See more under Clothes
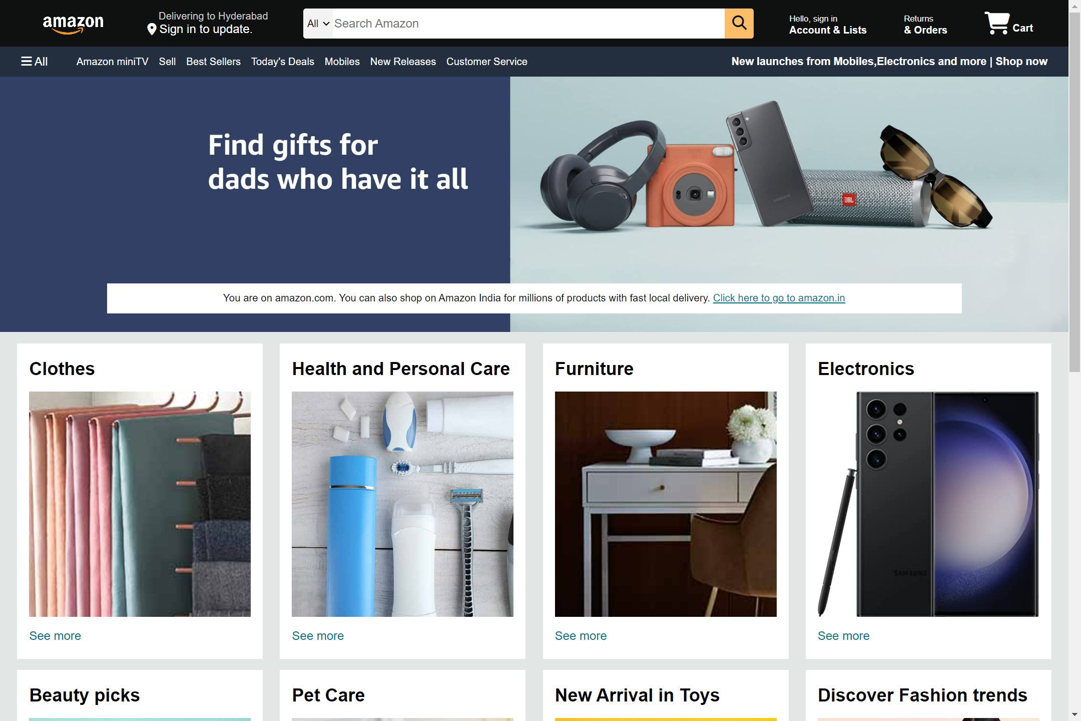The height and width of the screenshot is (721, 1081). (x=55, y=636)
